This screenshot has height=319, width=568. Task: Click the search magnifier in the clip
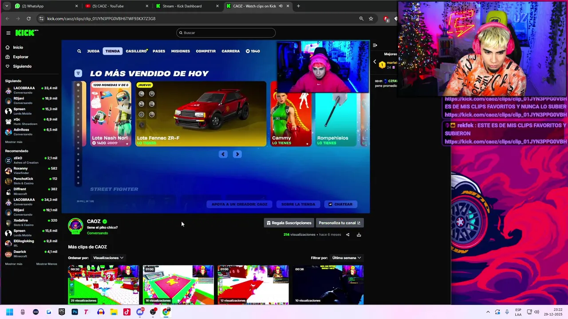79,51
